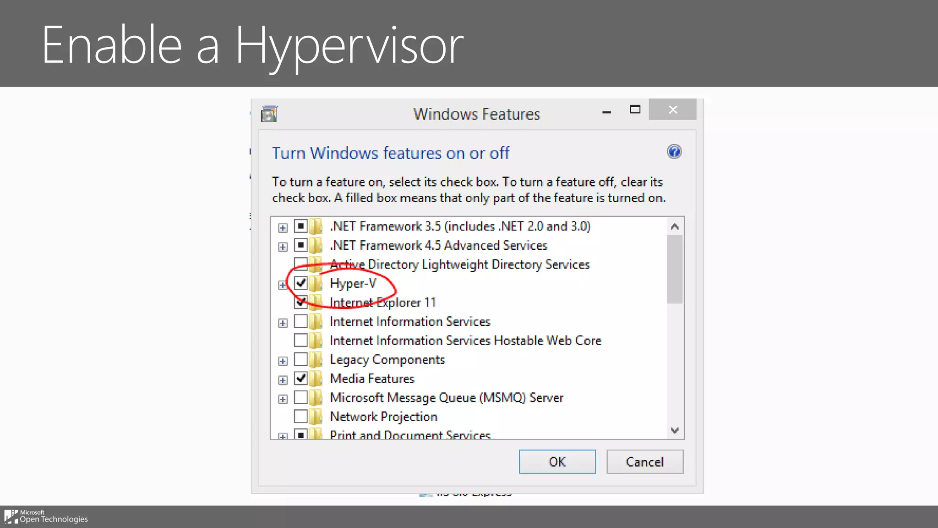The width and height of the screenshot is (938, 528).
Task: Click the Internet Information Services folder icon
Action: click(316, 322)
